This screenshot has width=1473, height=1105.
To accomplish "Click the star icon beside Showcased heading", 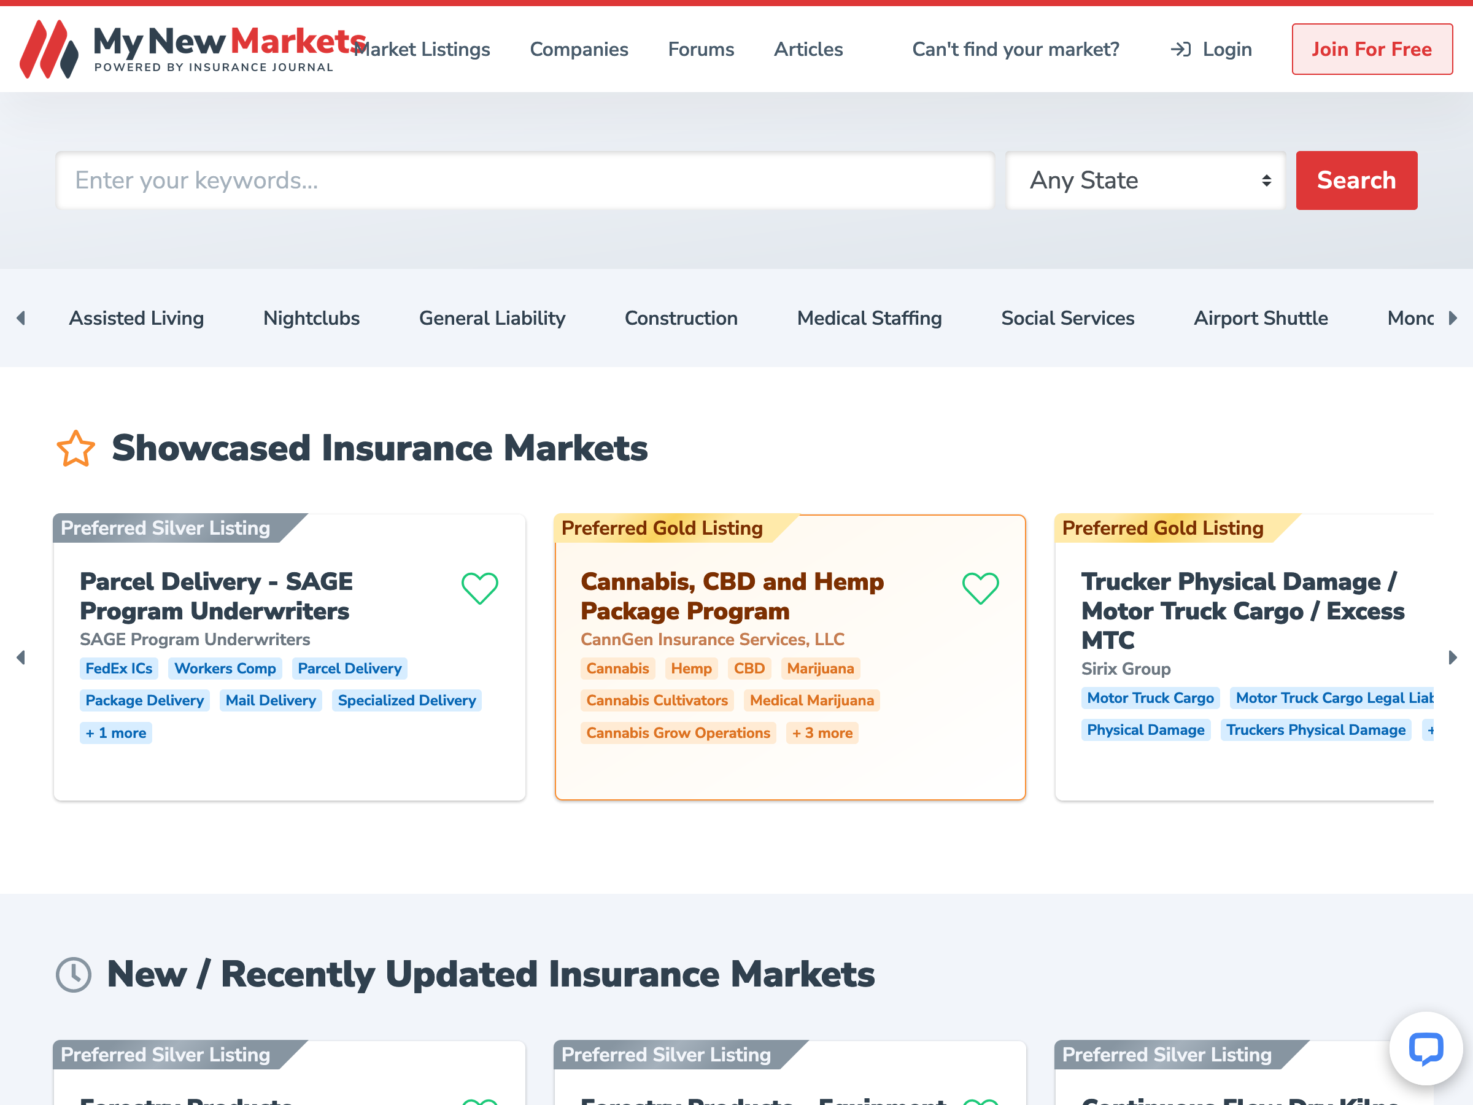I will pos(75,448).
